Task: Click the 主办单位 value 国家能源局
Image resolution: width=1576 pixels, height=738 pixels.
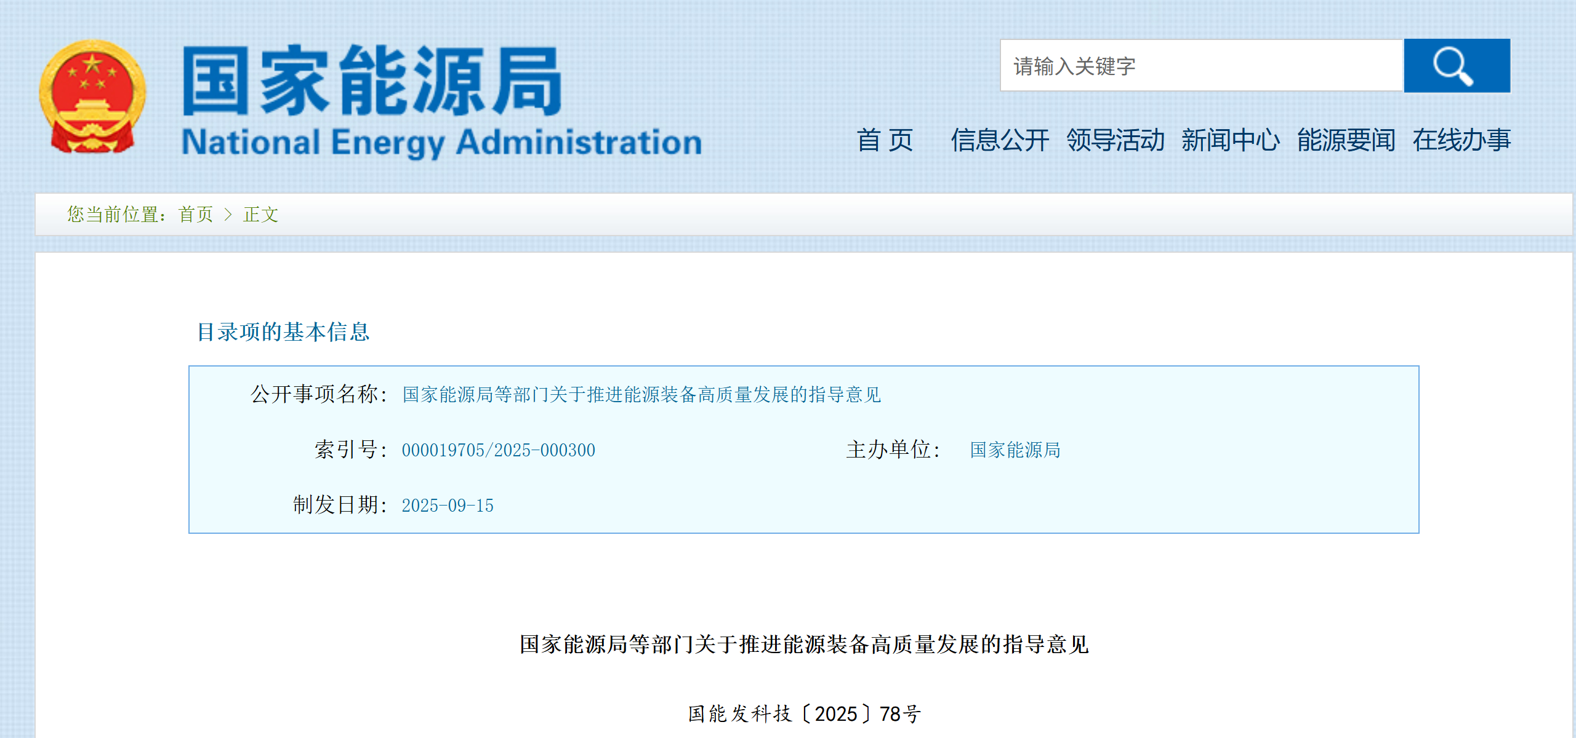Action: [1015, 450]
